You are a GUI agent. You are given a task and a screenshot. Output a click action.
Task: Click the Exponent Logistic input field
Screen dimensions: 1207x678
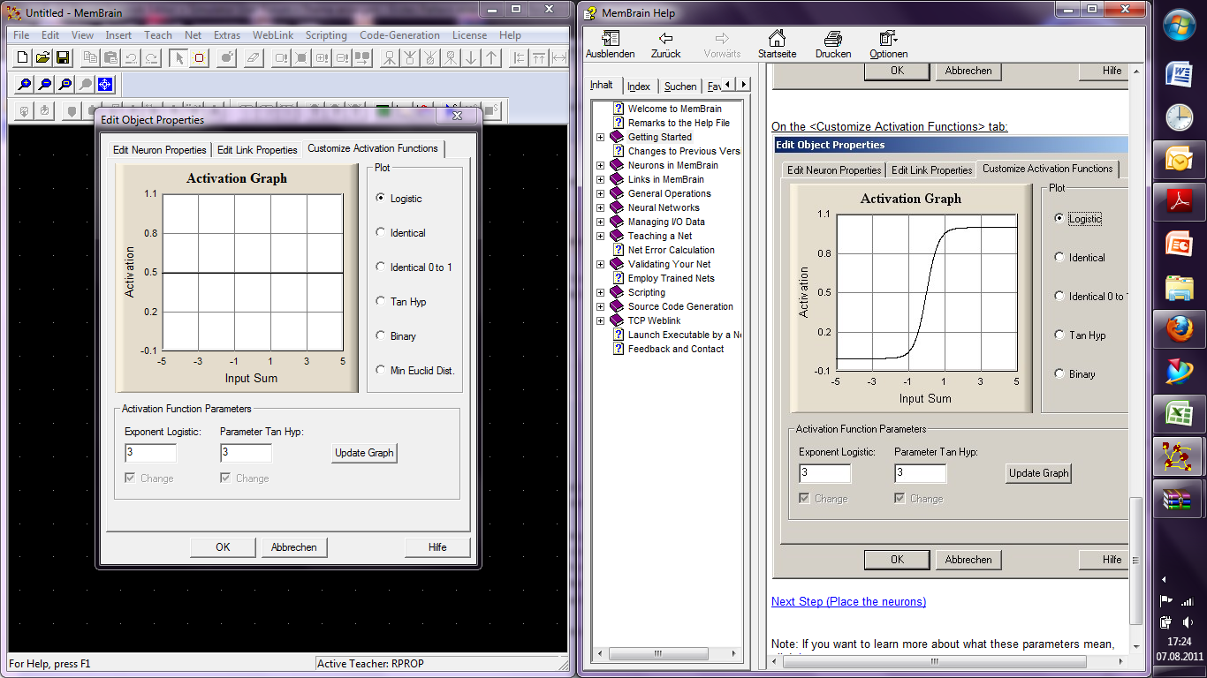click(151, 453)
